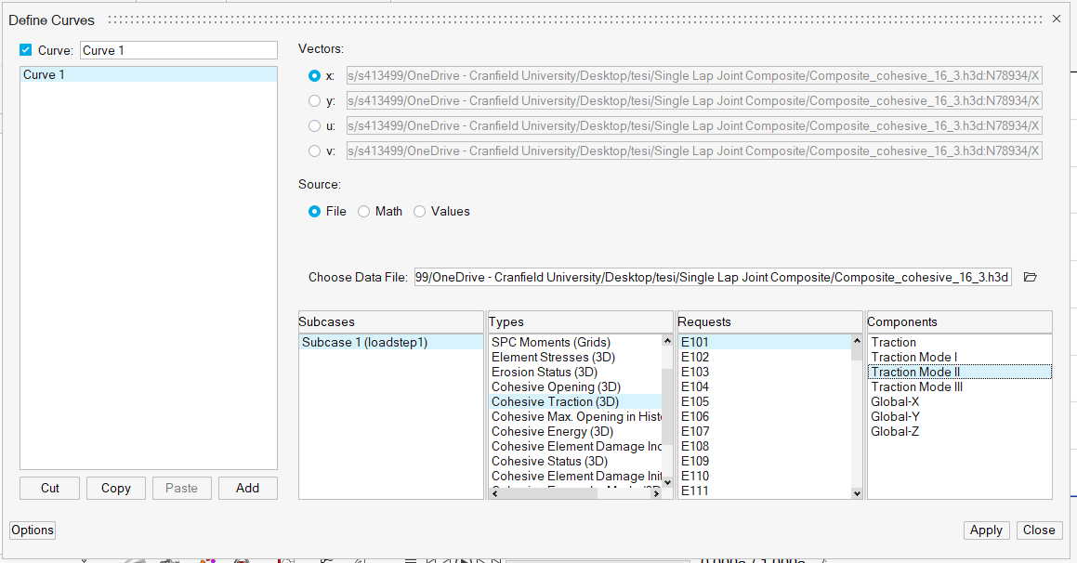Toggle the Curve checkbox
The width and height of the screenshot is (1077, 563).
[x=26, y=50]
